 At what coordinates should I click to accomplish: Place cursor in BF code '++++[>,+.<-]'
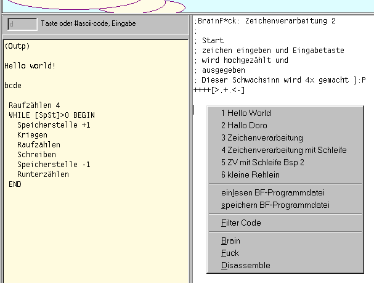[x=219, y=90]
